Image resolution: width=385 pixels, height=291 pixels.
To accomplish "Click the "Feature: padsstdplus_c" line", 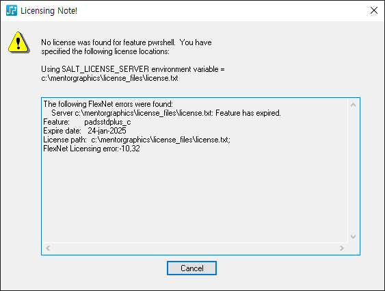I will coord(87,122).
